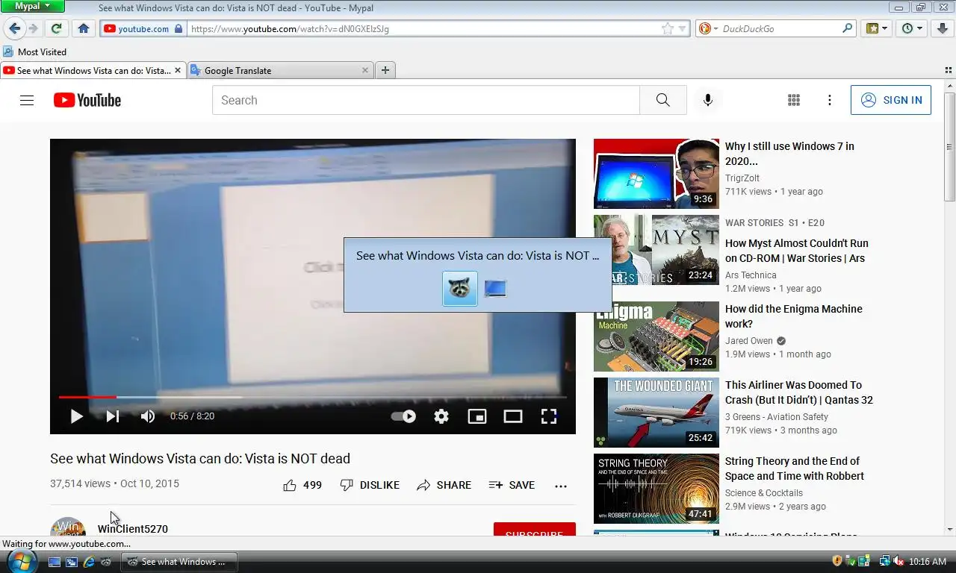Open the bookmarks menu dropdown

(877, 28)
